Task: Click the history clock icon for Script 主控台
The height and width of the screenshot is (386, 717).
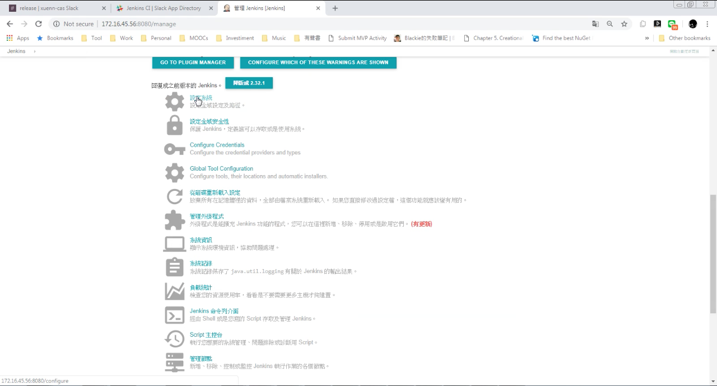Action: click(x=174, y=339)
